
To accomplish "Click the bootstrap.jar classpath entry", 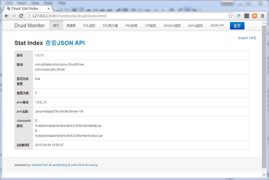I will (x=68, y=126).
